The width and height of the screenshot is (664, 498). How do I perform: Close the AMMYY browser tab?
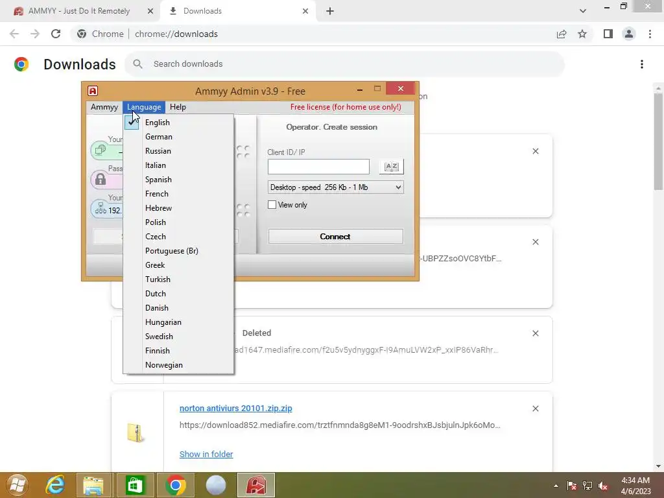[x=150, y=11]
